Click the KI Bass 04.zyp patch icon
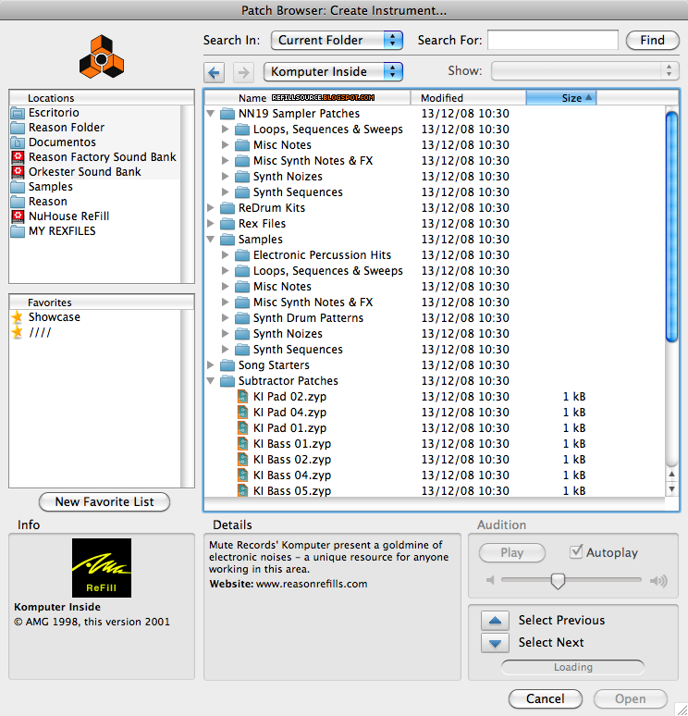The width and height of the screenshot is (688, 716). point(243,475)
